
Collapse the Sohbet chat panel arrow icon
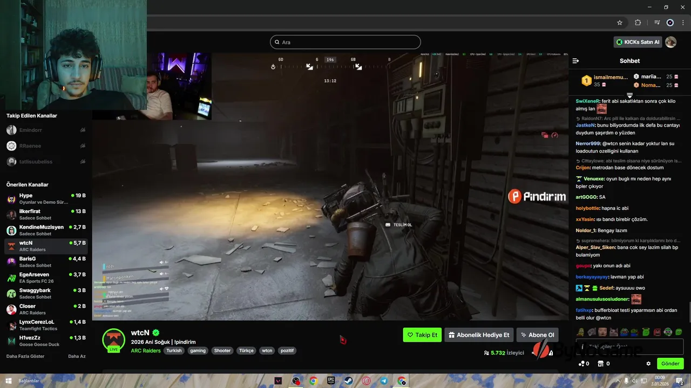point(575,61)
